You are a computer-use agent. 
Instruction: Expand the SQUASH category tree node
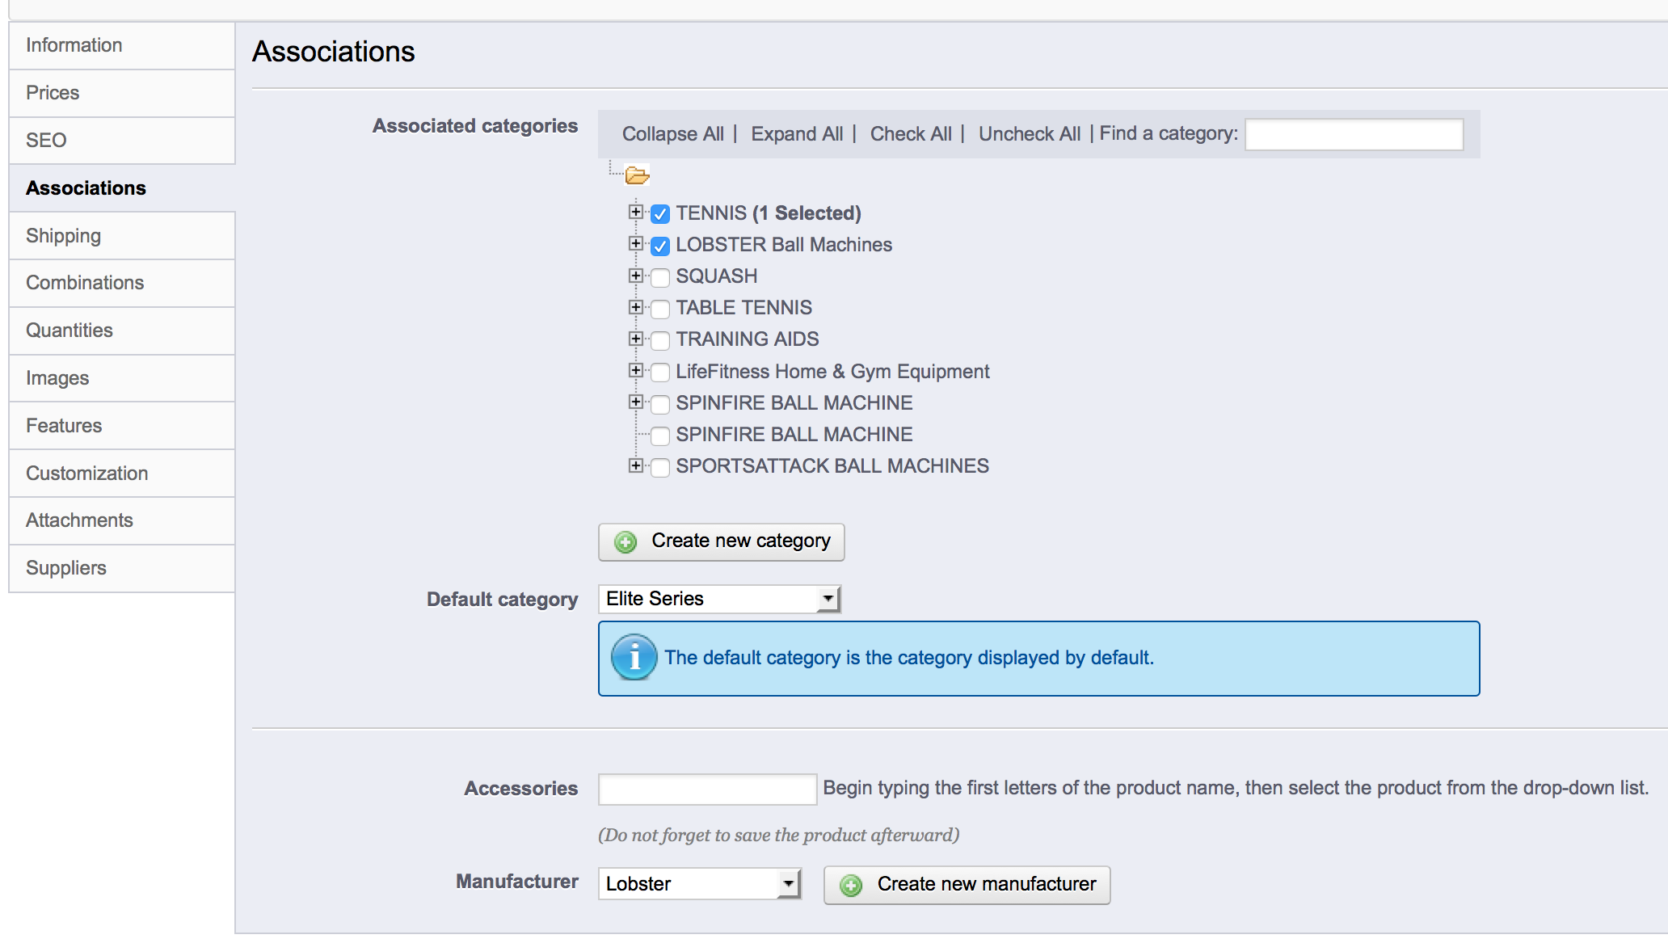point(636,276)
